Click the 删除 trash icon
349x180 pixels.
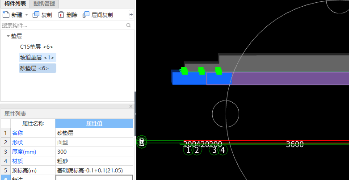(x=61, y=15)
